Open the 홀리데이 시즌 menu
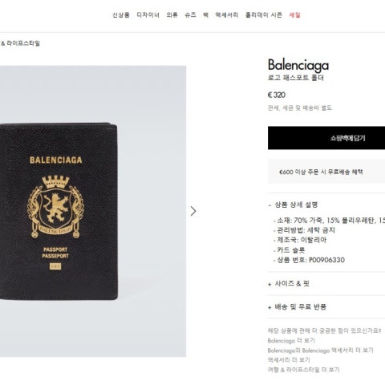The height and width of the screenshot is (385, 385). point(264,15)
